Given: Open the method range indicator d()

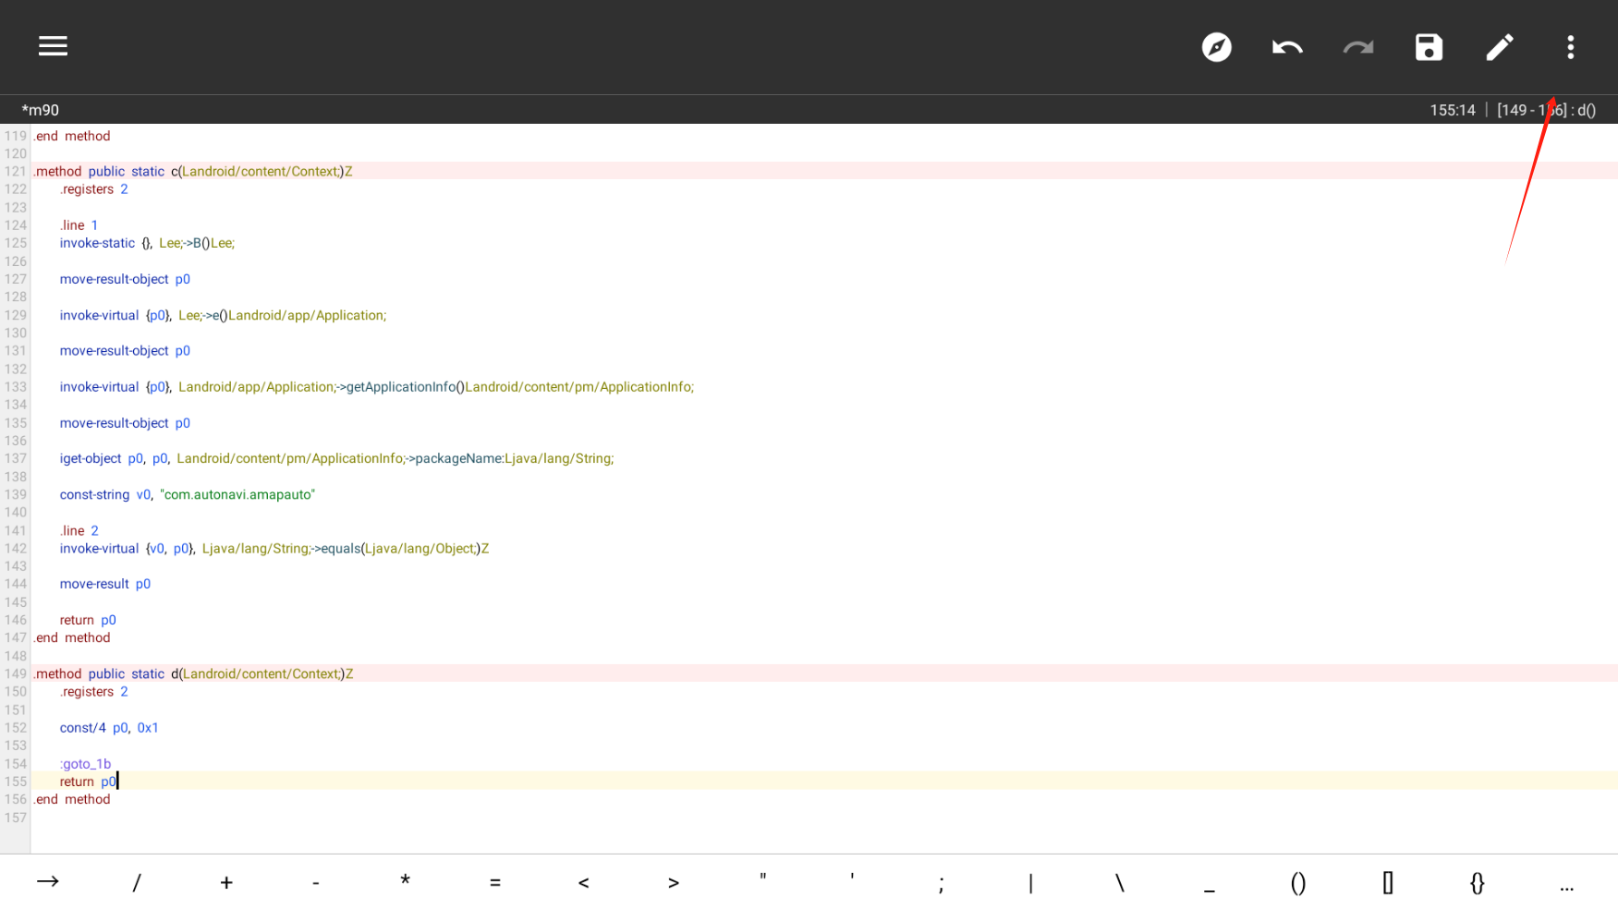Looking at the screenshot, I should pos(1546,110).
